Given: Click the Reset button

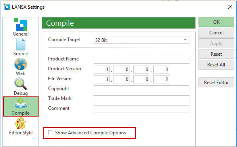Looking at the screenshot, I should point(216,54).
